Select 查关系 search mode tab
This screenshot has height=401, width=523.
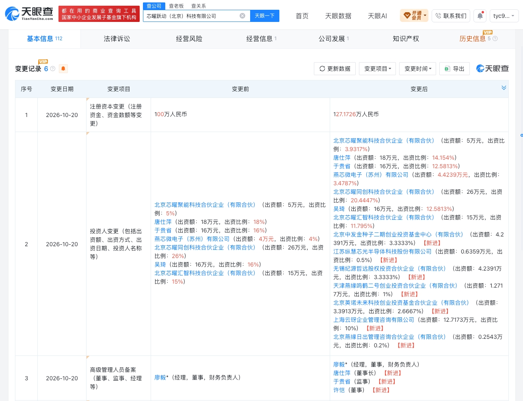pyautogui.click(x=199, y=6)
